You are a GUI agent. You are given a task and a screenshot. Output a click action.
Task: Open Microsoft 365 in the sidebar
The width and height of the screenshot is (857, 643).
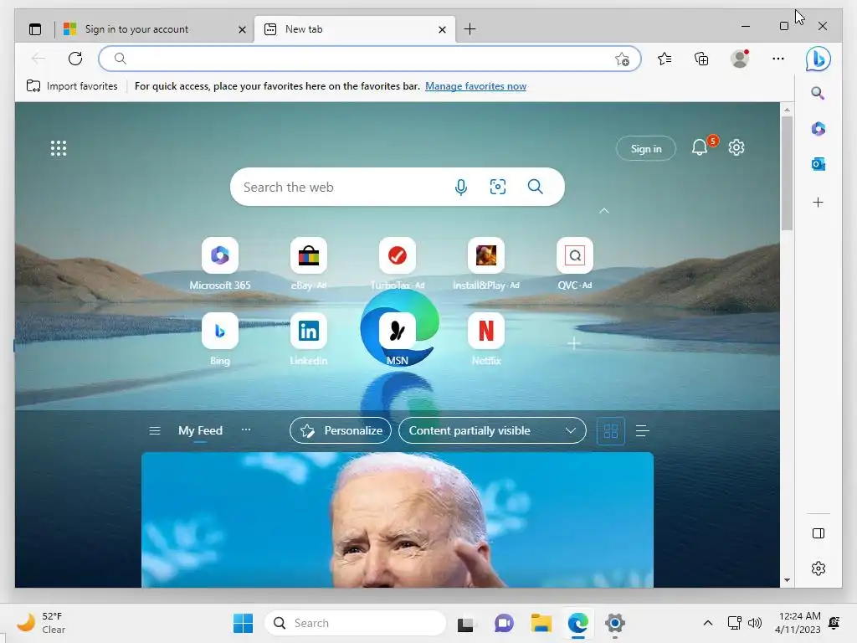point(819,128)
